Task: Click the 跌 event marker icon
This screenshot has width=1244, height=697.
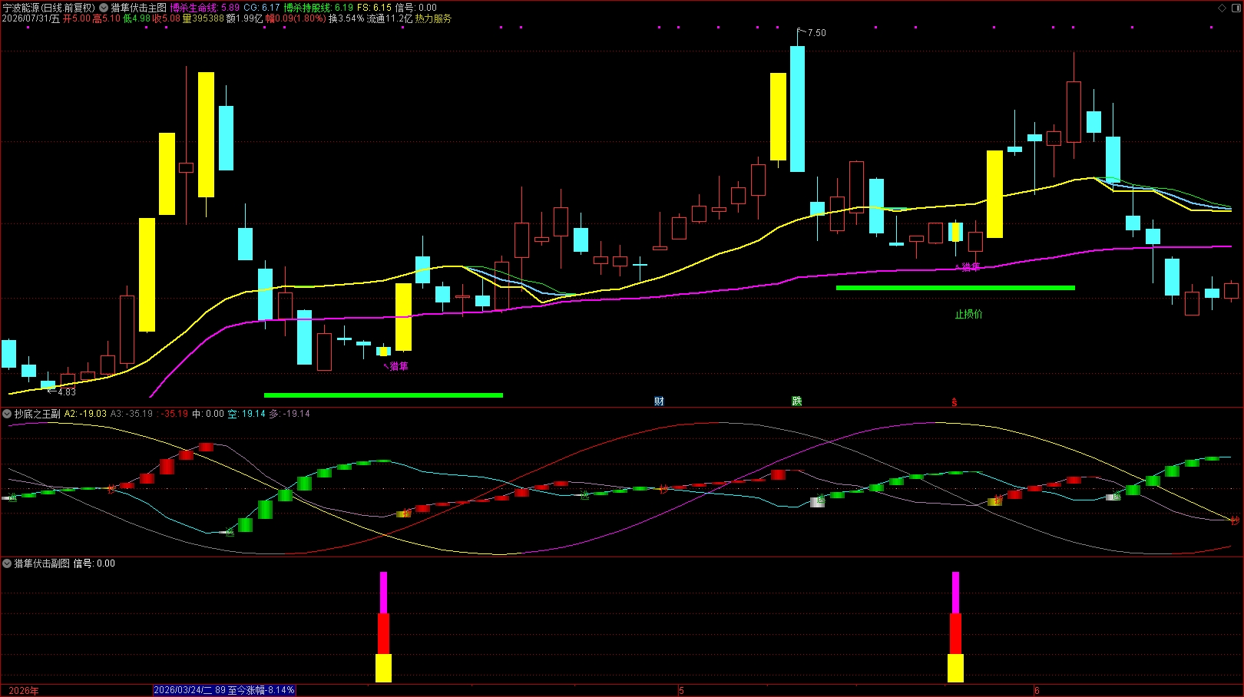Action: click(x=797, y=401)
